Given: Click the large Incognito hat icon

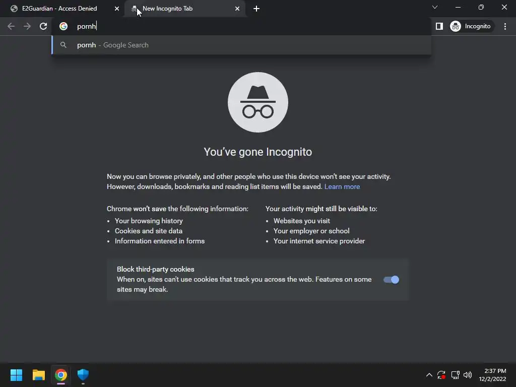Looking at the screenshot, I should coord(258,102).
